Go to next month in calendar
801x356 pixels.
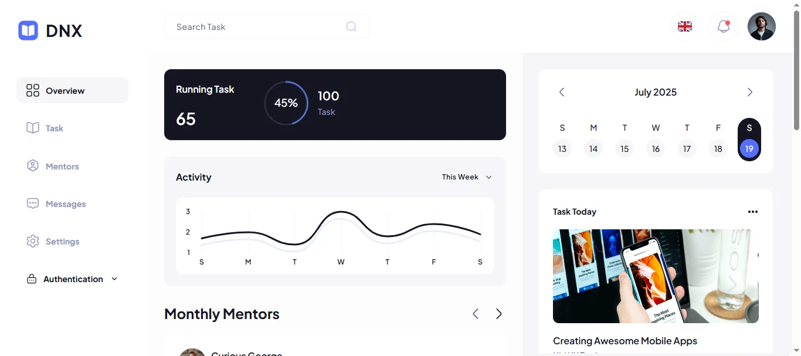pyautogui.click(x=749, y=92)
